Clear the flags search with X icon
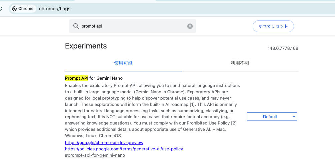335x166 pixels. coord(190,26)
